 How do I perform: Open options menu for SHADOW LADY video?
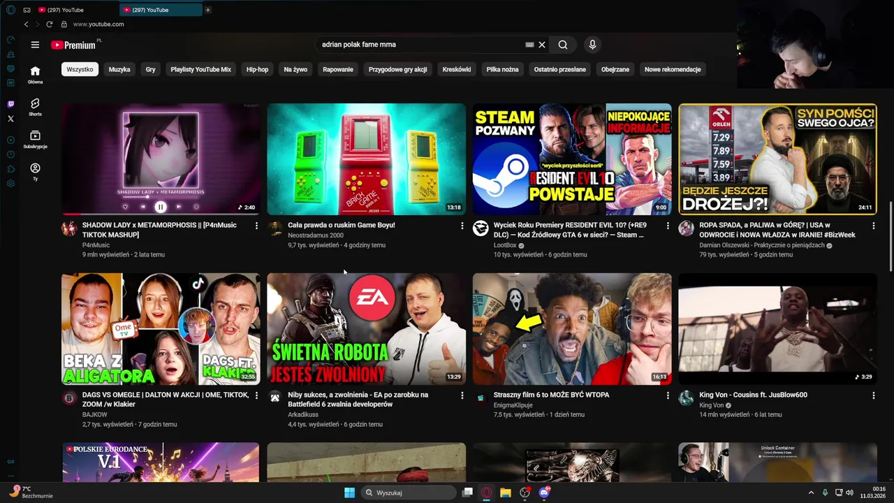[256, 226]
